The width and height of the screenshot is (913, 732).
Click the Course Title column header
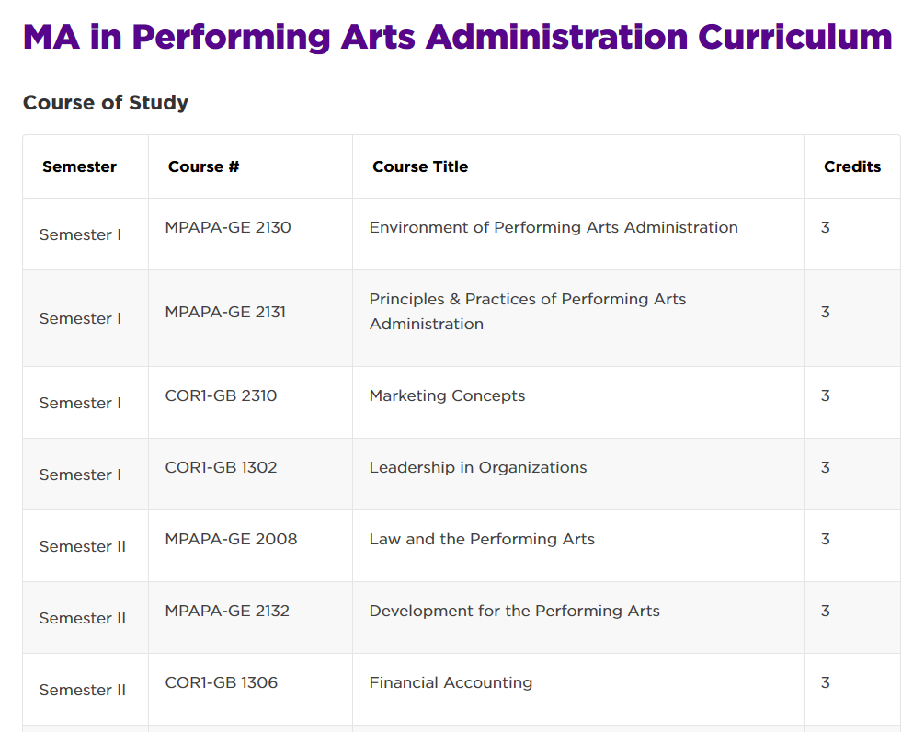point(420,166)
